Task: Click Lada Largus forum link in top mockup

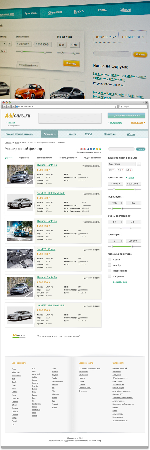Action: (x=119, y=76)
